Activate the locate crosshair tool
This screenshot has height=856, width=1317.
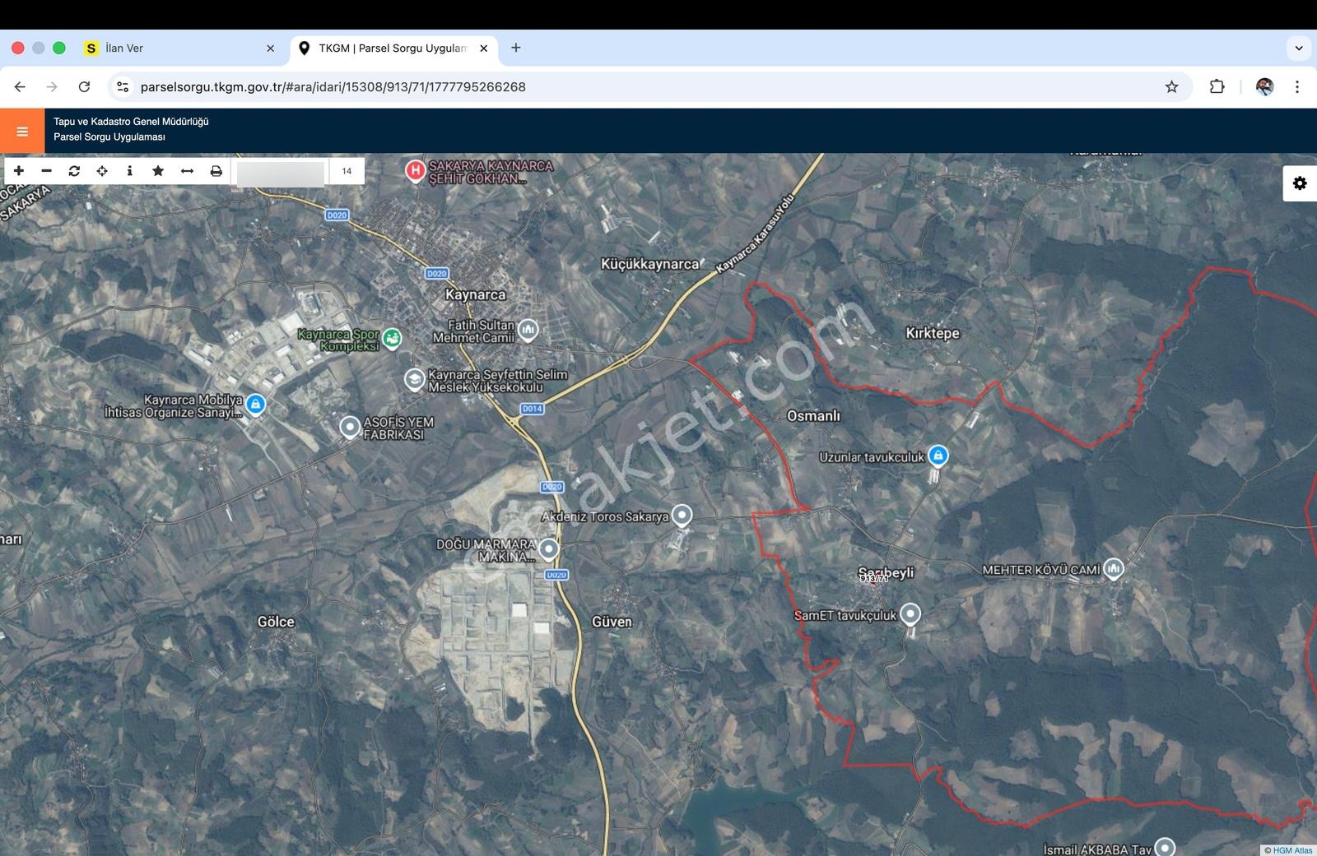(102, 171)
